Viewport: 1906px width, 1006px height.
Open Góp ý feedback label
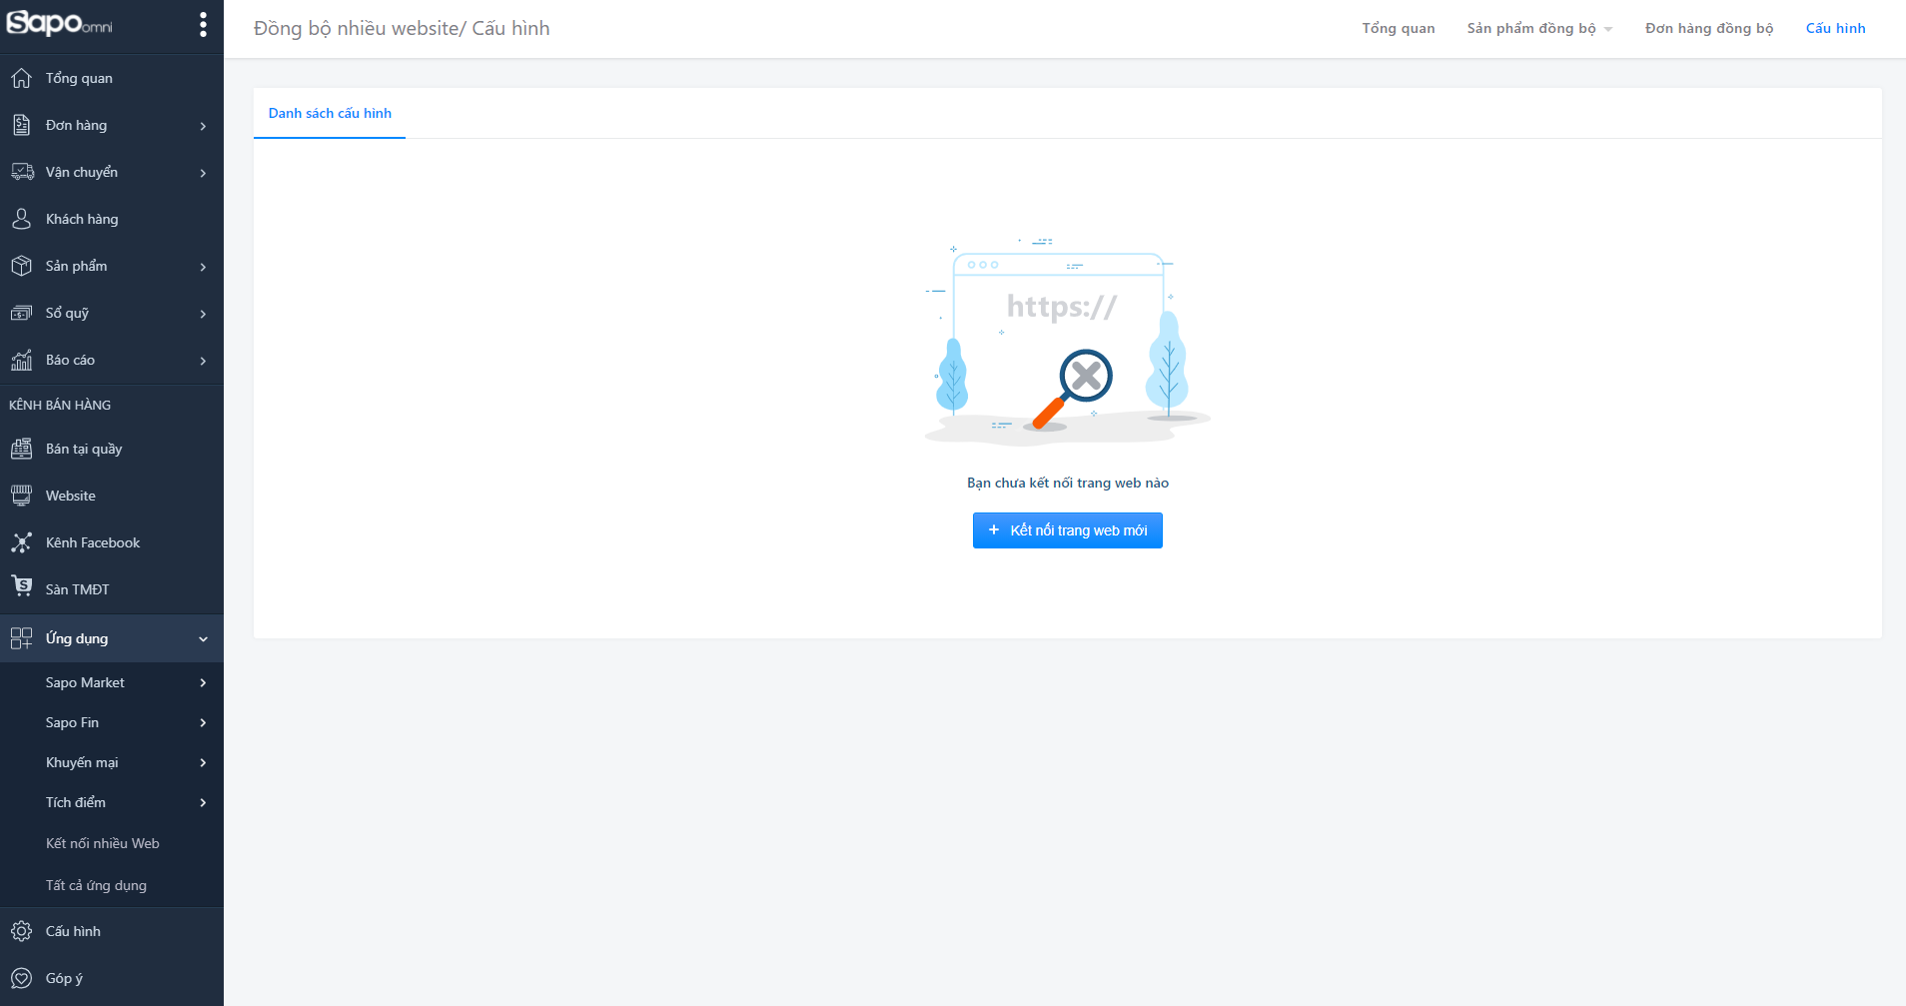click(x=64, y=978)
